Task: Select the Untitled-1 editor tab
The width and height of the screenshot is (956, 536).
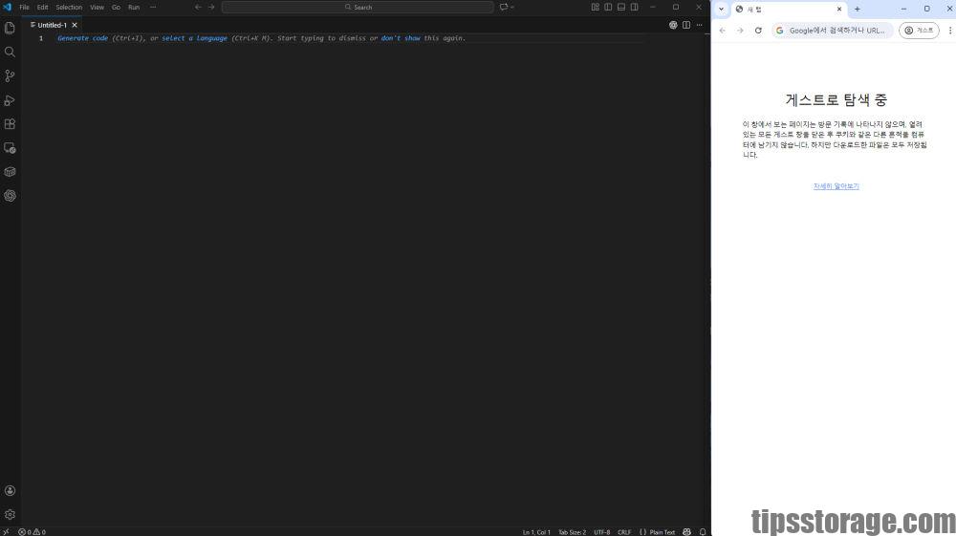Action: (x=52, y=25)
